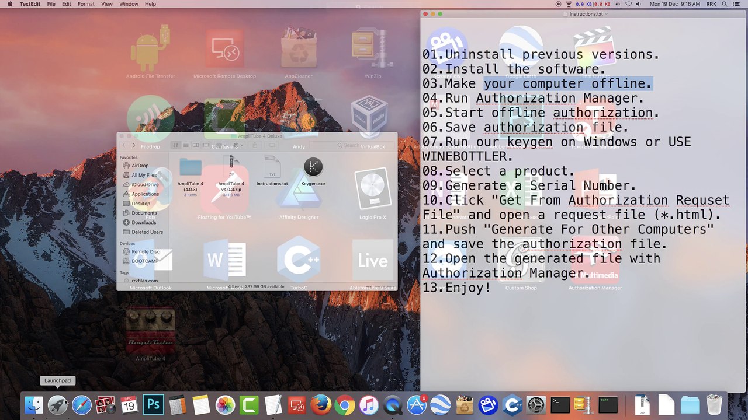Open the Edit menu
This screenshot has height=420, width=748.
67,4
